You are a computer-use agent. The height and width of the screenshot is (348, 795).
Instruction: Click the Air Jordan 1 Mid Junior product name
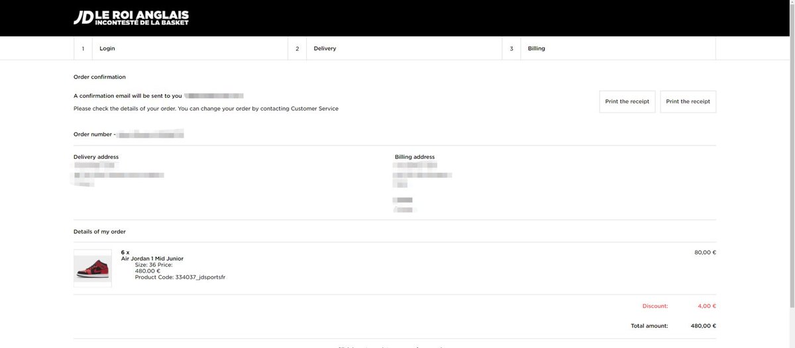pyautogui.click(x=152, y=259)
